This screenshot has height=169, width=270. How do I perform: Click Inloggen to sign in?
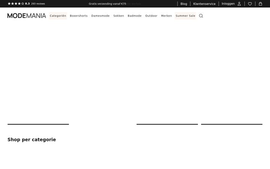tap(228, 4)
